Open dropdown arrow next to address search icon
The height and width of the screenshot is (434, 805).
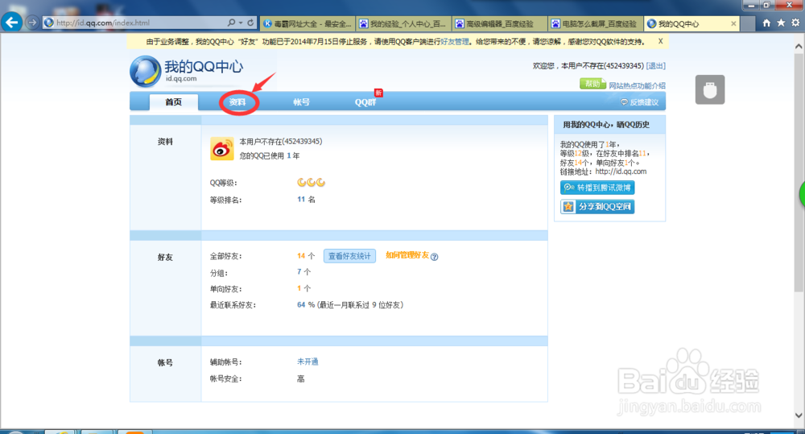click(x=240, y=23)
